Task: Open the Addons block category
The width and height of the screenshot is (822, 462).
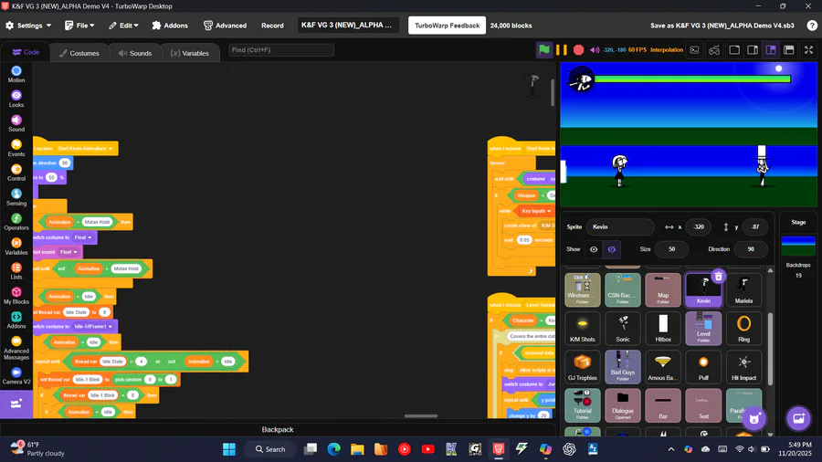Action: (16, 320)
